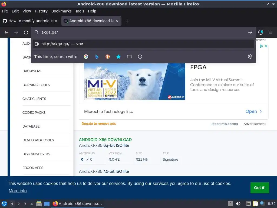
Task: Click the 8:32 clock in the tray
Action: (272, 204)
